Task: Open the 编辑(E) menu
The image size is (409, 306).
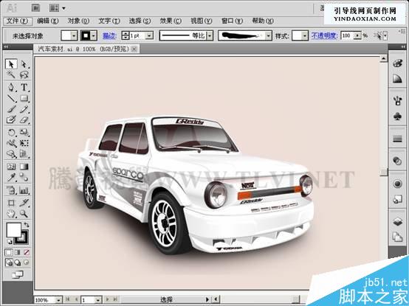Action: click(47, 21)
